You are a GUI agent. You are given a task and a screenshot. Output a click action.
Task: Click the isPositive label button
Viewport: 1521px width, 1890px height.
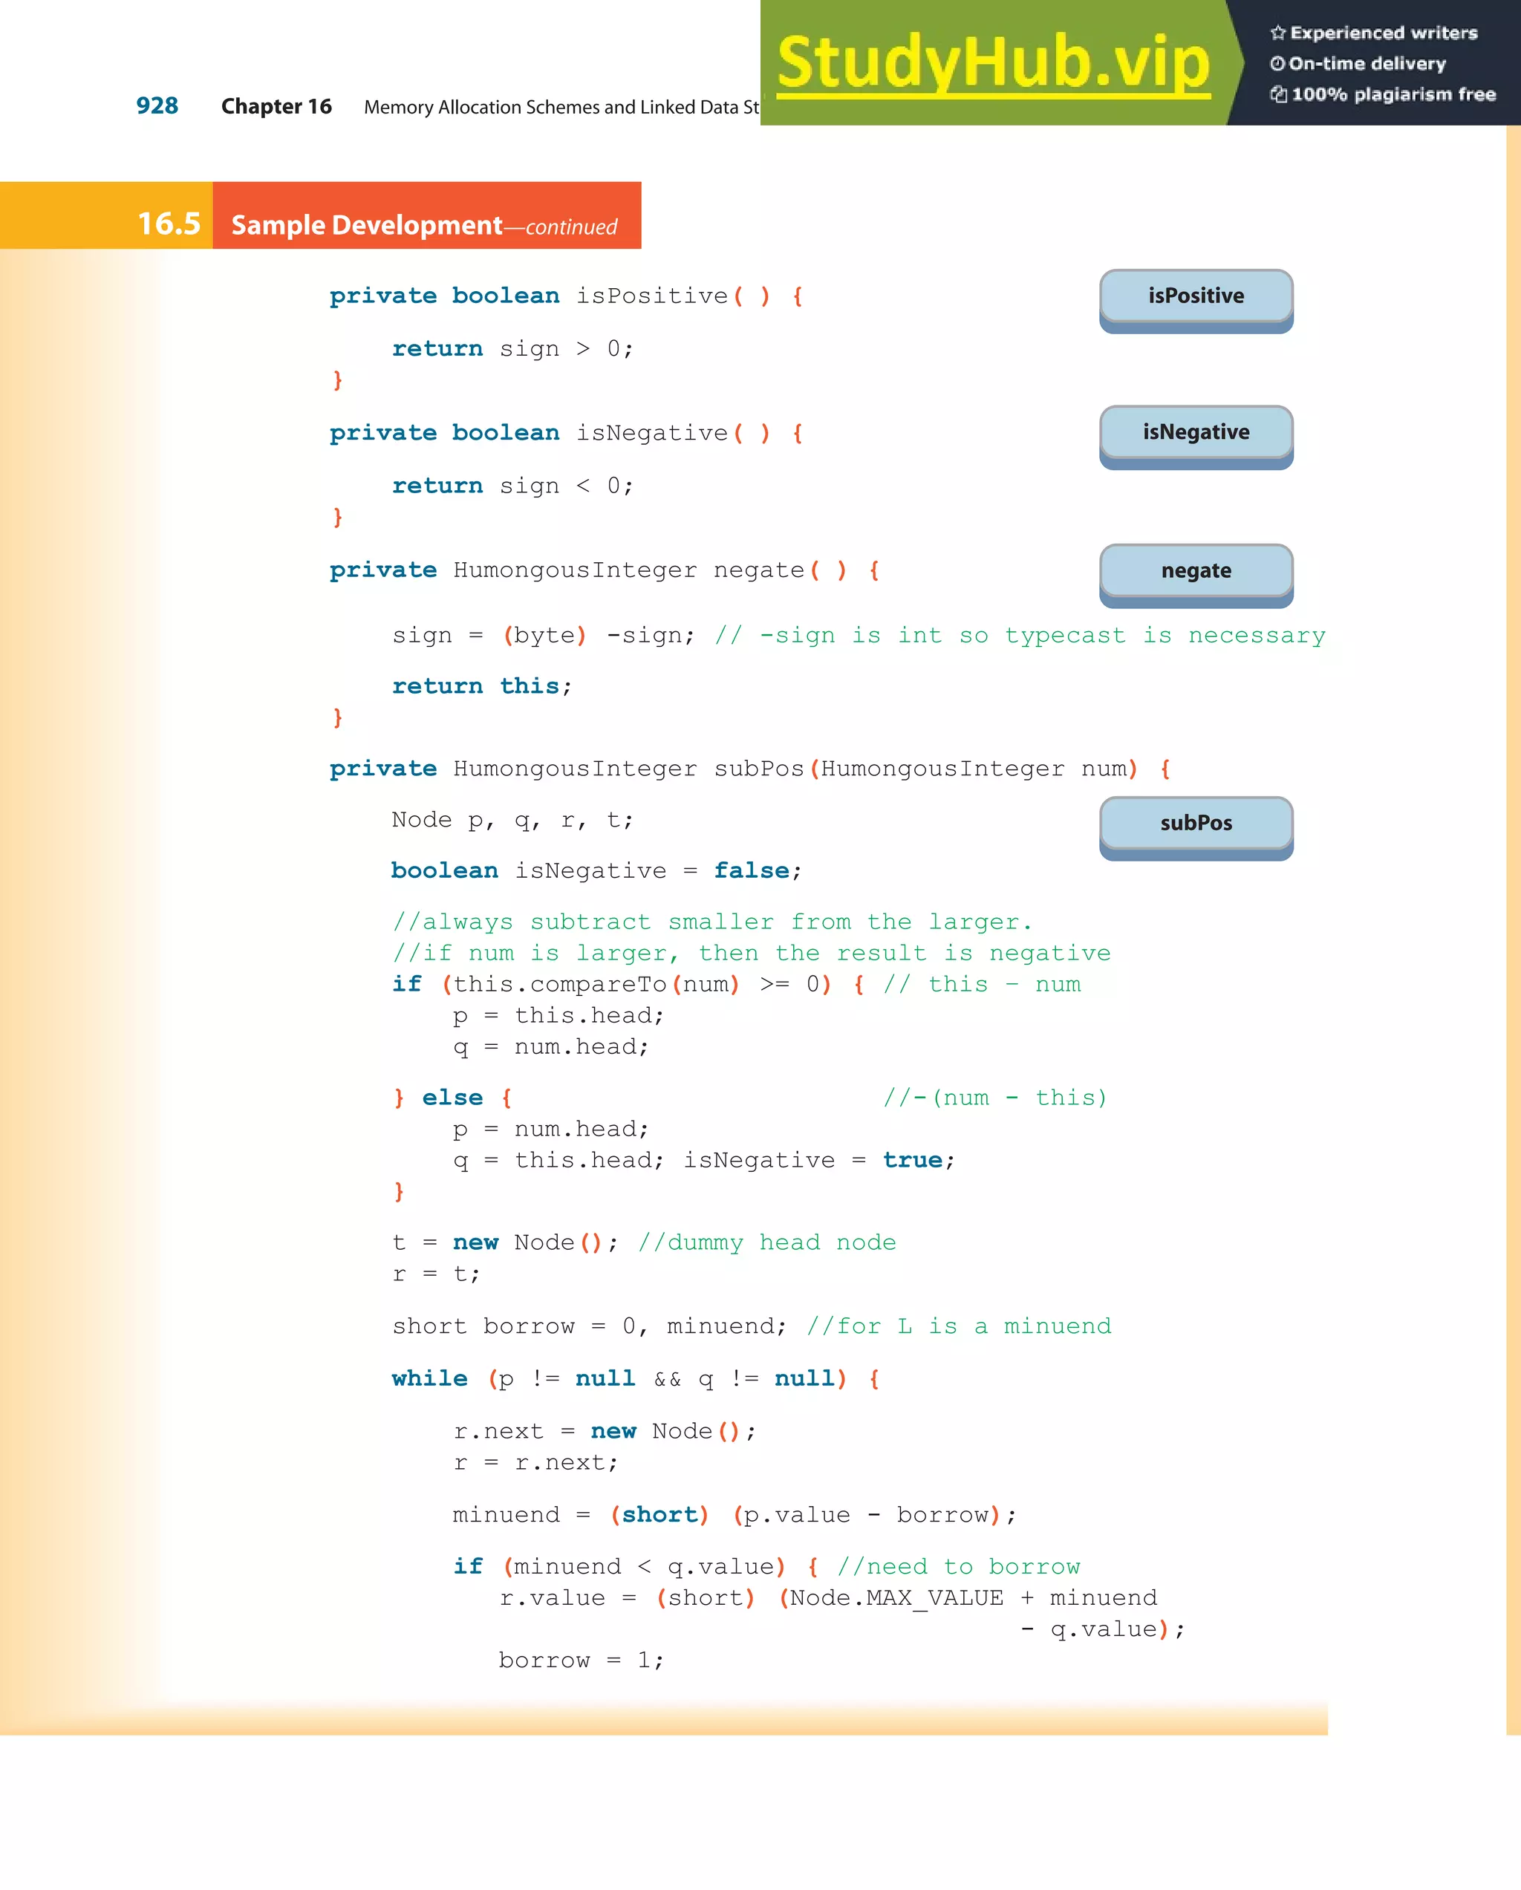(1196, 296)
